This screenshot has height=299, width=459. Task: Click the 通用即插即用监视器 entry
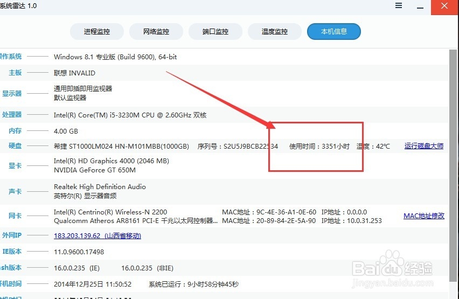[x=83, y=89]
